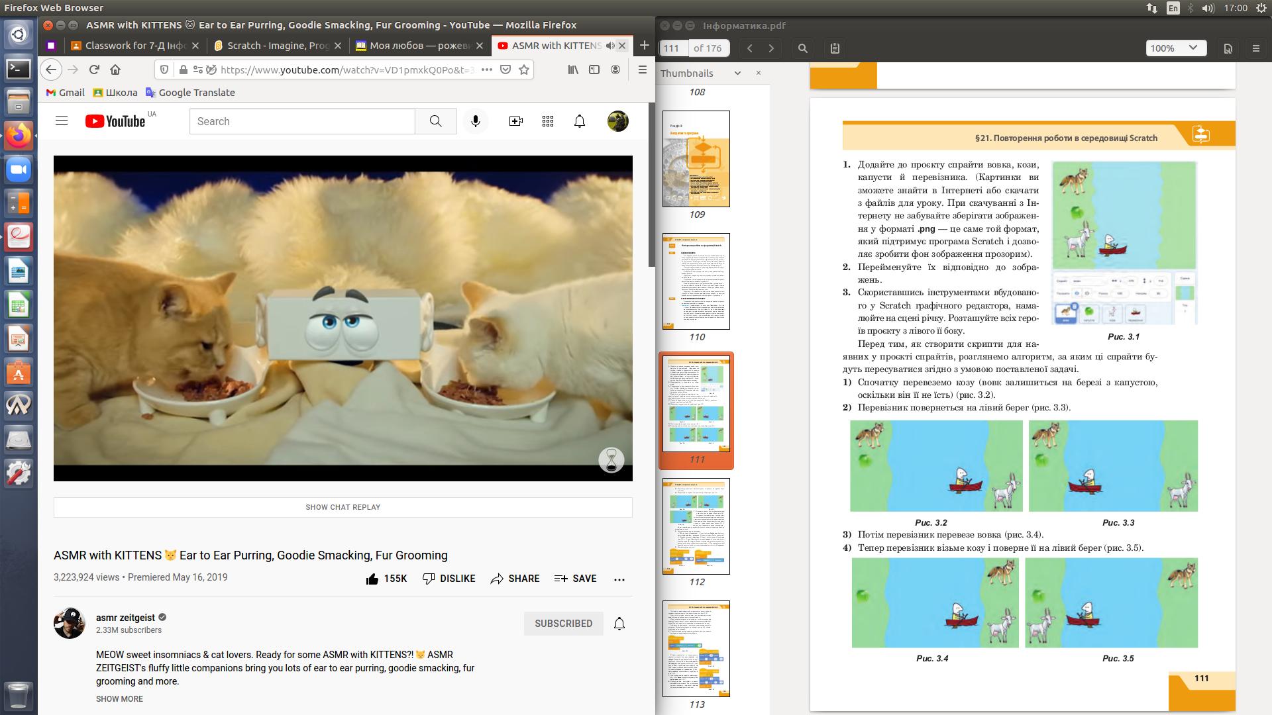The height and width of the screenshot is (715, 1272).
Task: Mute audio on the ASMR tab
Action: pos(609,46)
